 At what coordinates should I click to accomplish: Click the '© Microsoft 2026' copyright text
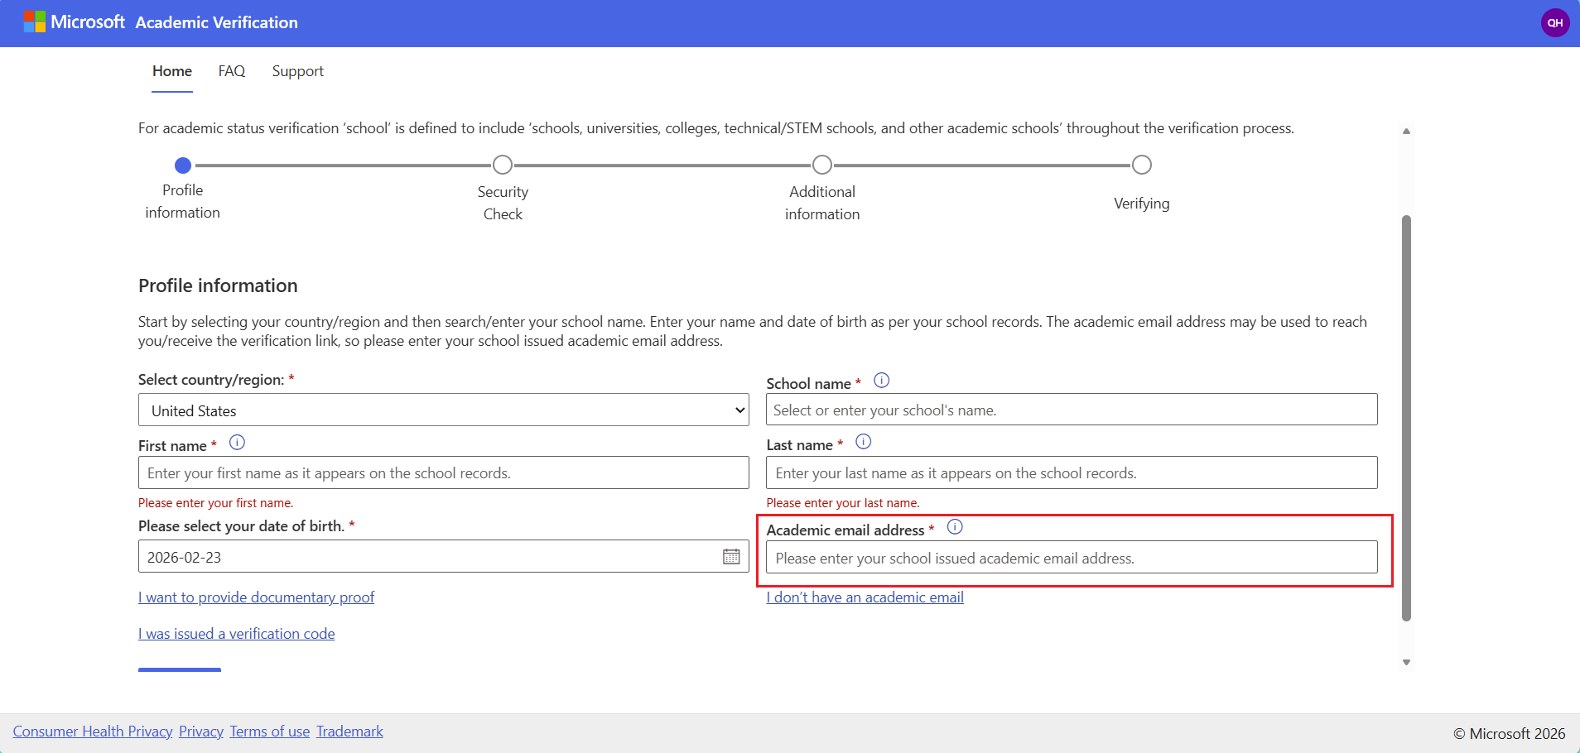1510,733
